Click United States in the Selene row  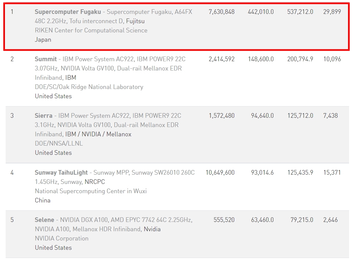(x=53, y=248)
